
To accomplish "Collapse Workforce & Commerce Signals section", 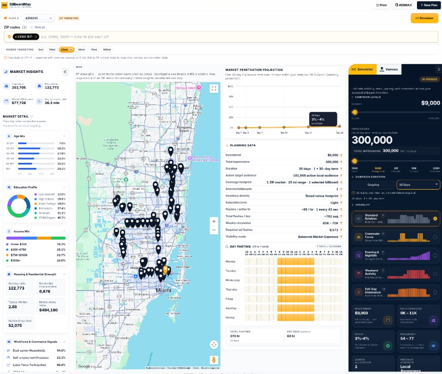I will tap(64, 342).
